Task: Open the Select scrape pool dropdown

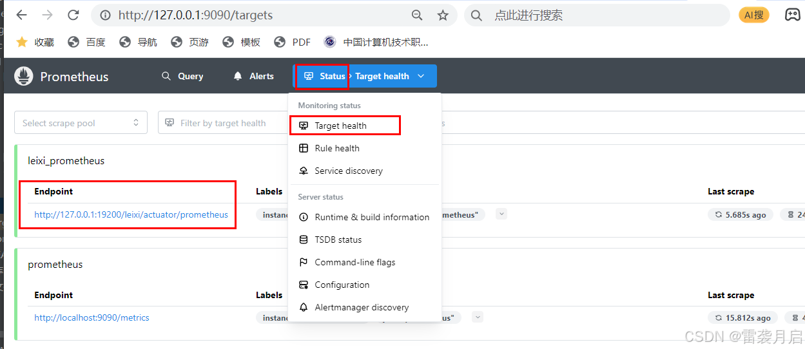Action: (81, 122)
